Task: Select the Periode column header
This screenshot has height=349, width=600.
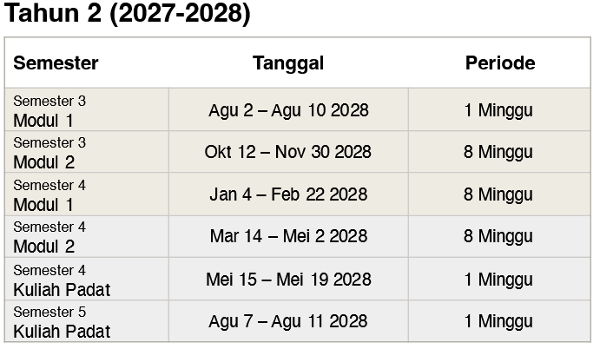Action: point(499,63)
